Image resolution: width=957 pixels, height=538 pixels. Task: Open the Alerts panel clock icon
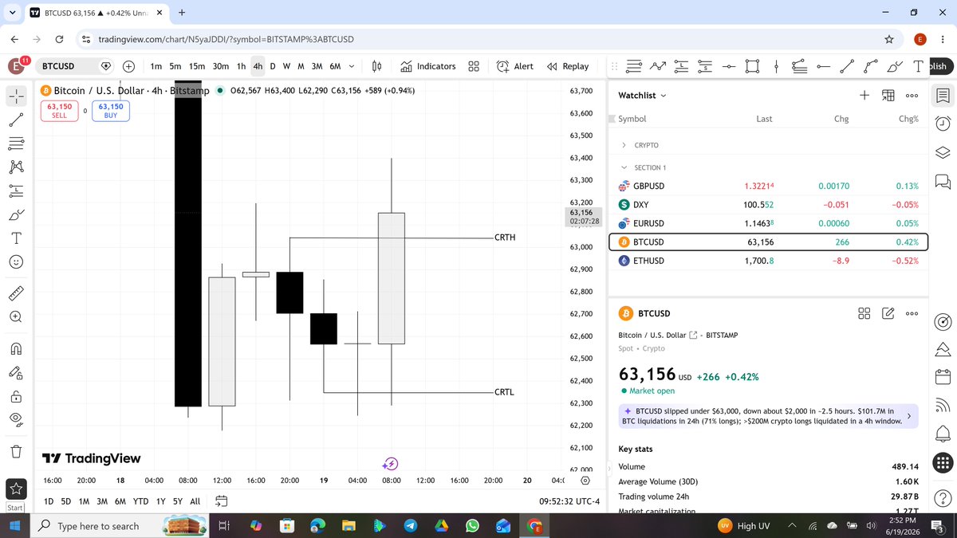[942, 123]
